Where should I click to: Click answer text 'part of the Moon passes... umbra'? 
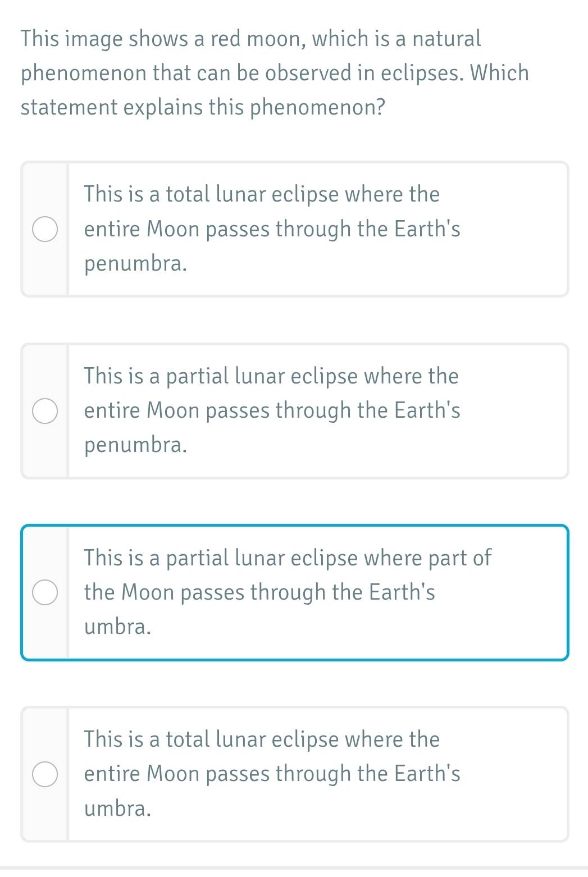(287, 592)
